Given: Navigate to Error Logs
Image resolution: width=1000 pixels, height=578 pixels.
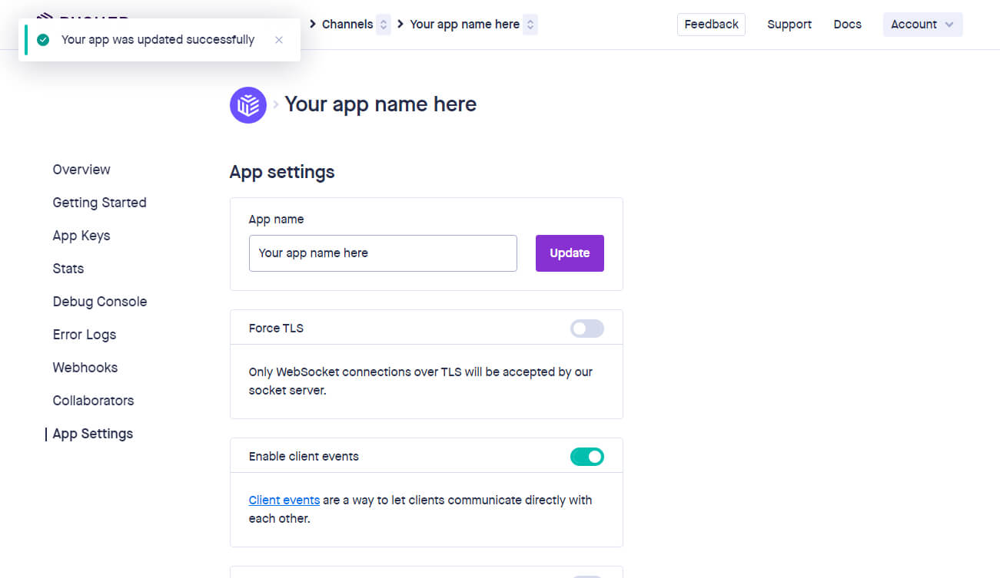Looking at the screenshot, I should (x=85, y=335).
